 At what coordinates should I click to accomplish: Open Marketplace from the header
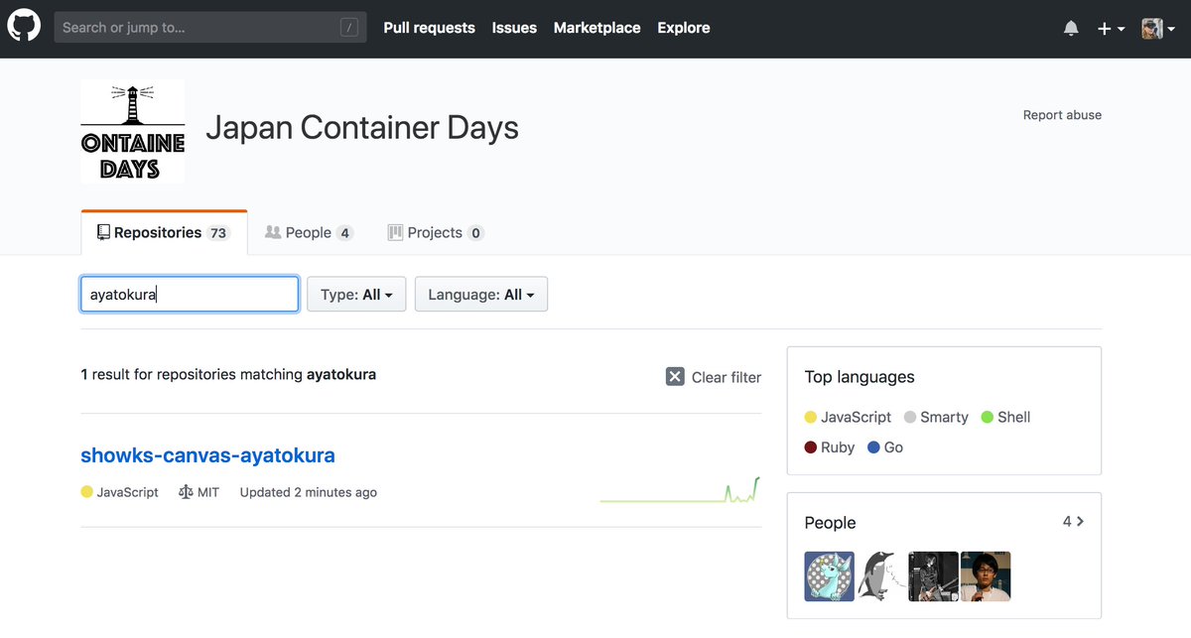tap(597, 28)
